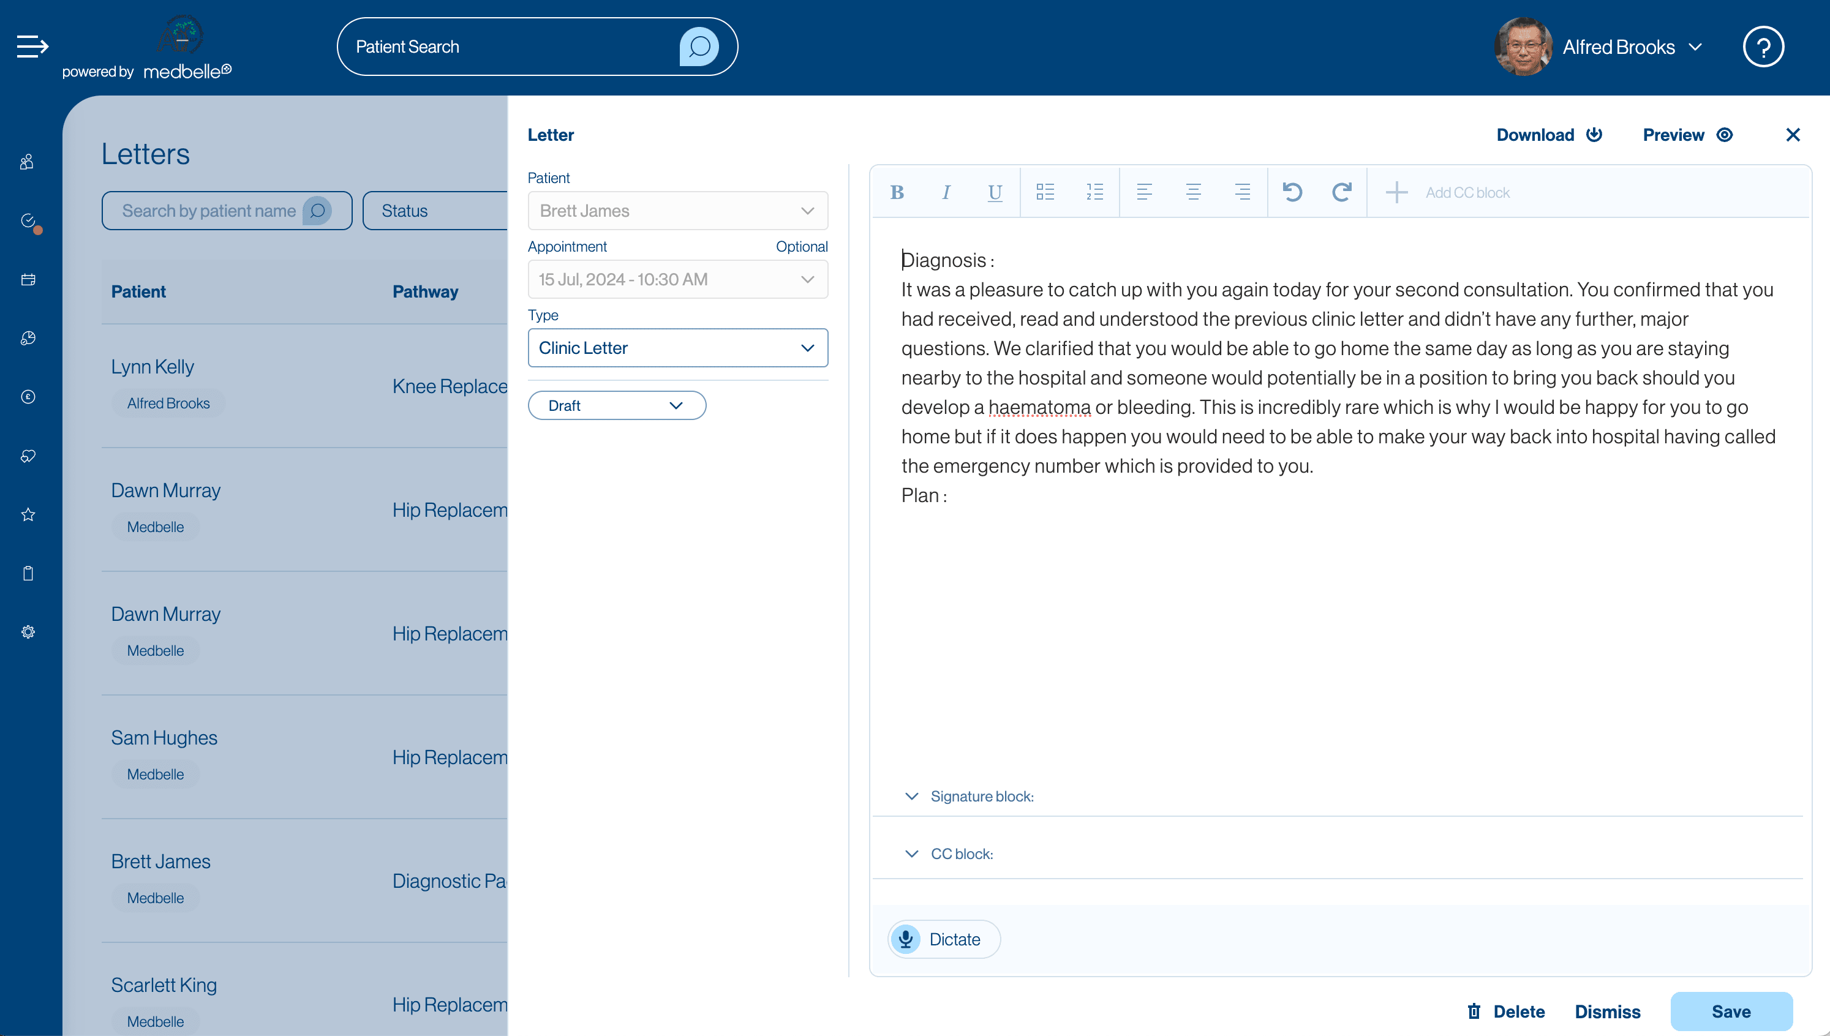Open the Draft status dropdown
Viewport: 1830px width, 1036px height.
616,405
